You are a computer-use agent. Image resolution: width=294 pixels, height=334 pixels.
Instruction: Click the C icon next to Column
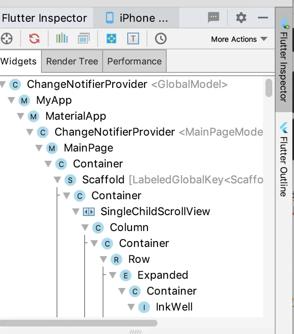[x=98, y=228]
